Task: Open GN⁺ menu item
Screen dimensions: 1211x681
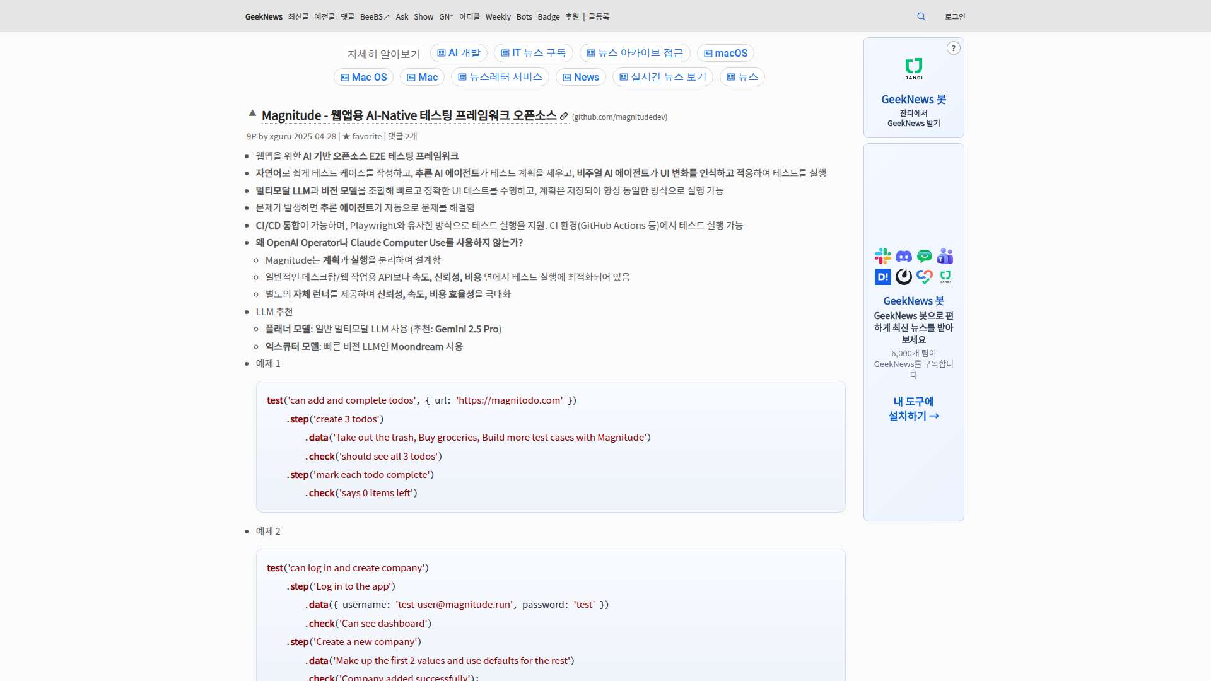Action: pyautogui.click(x=446, y=17)
